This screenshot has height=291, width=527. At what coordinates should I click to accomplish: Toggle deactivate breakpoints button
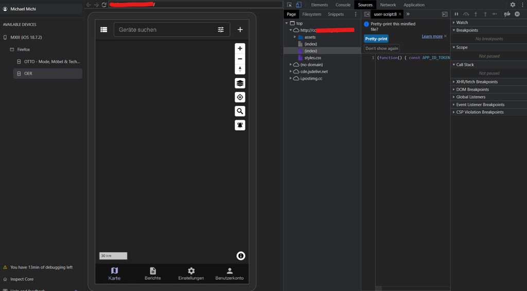[507, 14]
